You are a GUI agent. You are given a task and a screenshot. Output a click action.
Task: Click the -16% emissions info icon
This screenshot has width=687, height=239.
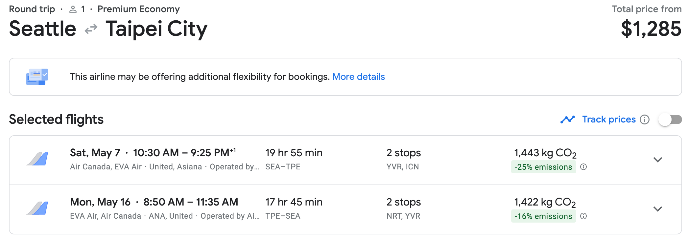(x=583, y=216)
